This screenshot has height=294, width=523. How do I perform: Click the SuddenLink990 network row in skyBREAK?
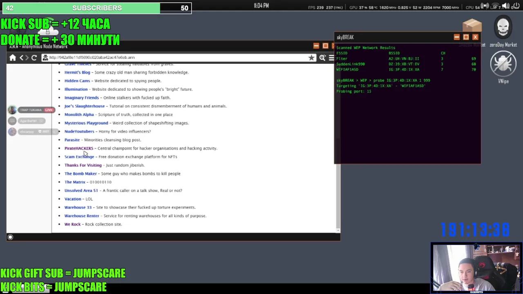(x=406, y=64)
